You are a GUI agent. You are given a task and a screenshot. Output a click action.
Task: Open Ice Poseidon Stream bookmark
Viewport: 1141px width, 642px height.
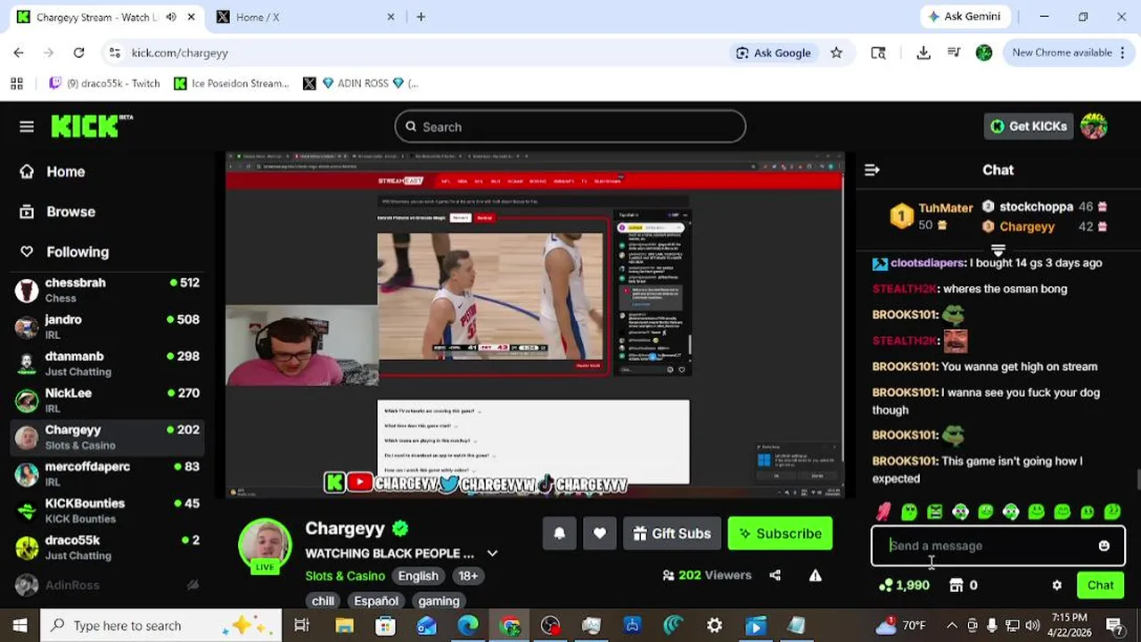(x=232, y=83)
